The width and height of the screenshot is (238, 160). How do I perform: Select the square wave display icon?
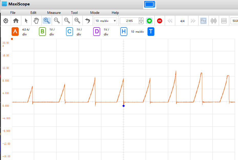(224, 21)
